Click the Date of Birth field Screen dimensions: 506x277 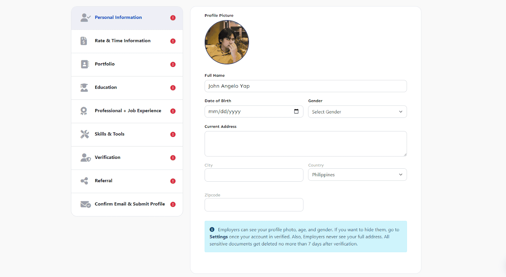[254, 111]
